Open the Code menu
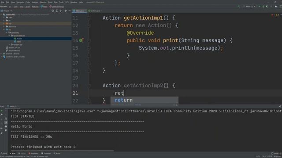Screen dimensions: 282x158 (x=27, y=2)
